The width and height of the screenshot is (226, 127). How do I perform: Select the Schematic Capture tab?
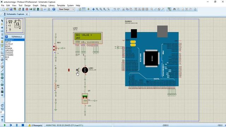point(15,14)
